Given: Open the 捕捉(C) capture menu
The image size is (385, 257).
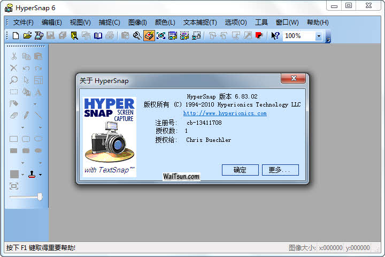Looking at the screenshot, I should [x=109, y=22].
